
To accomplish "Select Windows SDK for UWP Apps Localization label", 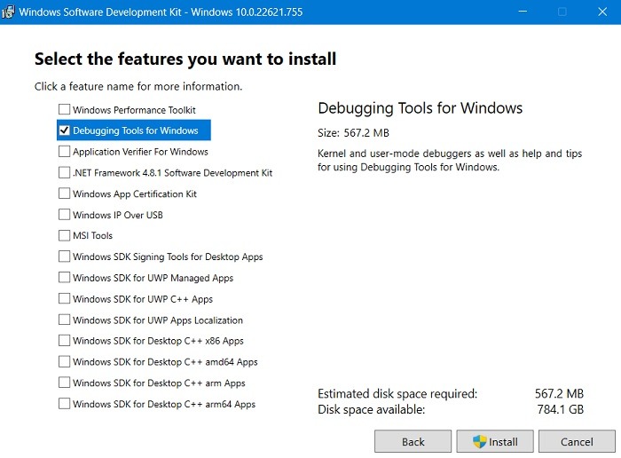I will click(x=158, y=320).
